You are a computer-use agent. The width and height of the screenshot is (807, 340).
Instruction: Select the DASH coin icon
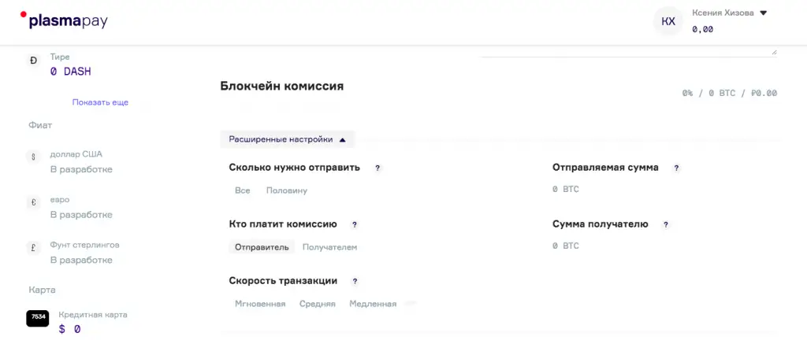(x=33, y=61)
